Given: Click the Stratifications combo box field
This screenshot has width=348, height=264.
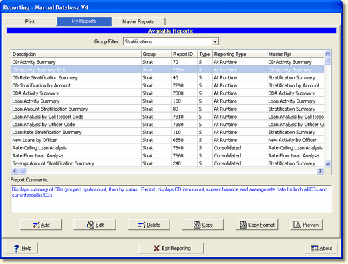Looking at the screenshot, I should pos(171,41).
